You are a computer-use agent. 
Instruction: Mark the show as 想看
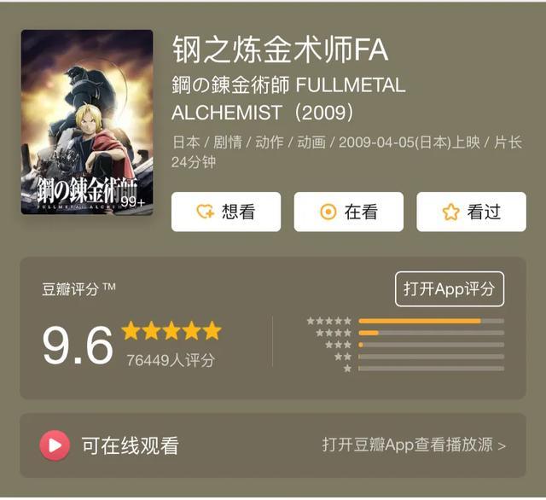click(226, 212)
